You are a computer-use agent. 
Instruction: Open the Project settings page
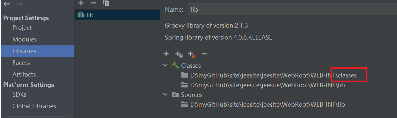22,28
